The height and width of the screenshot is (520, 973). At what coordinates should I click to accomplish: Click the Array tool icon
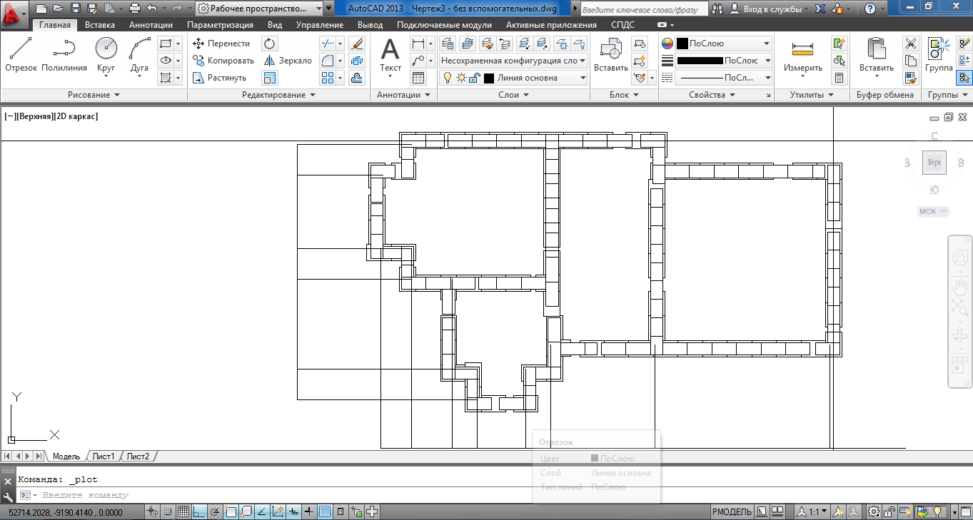328,78
